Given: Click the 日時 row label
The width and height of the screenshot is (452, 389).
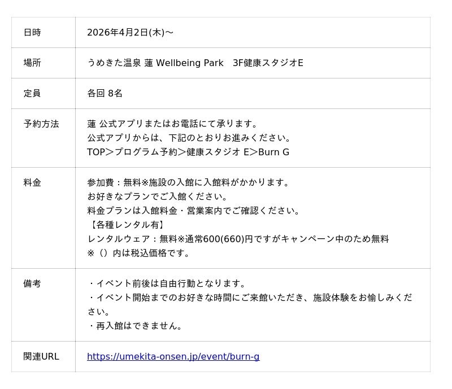Looking at the screenshot, I should pos(32,33).
